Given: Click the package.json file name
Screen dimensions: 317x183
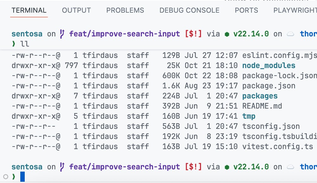Looking at the screenshot, I should click(269, 85).
